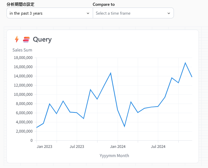The image size is (208, 168).
Task: Click the line's lowest dip after Jan 2024
Action: click(124, 126)
